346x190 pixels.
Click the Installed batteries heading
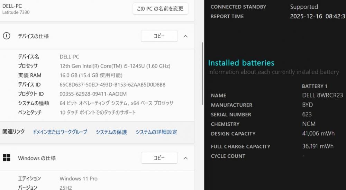point(241,63)
